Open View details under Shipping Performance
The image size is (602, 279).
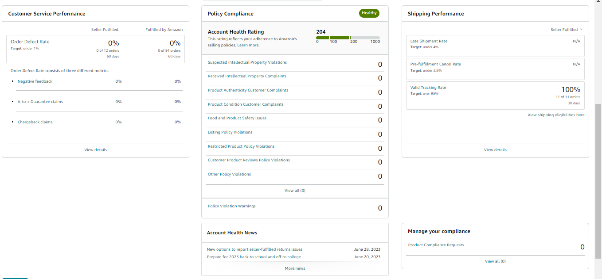[x=495, y=150]
